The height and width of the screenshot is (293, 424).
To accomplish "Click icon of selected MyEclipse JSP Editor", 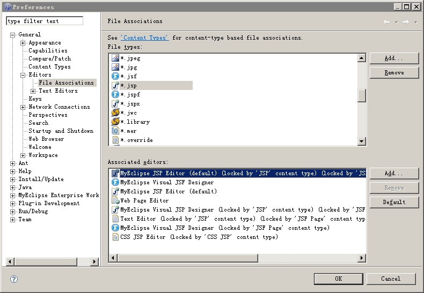I will click(x=115, y=173).
